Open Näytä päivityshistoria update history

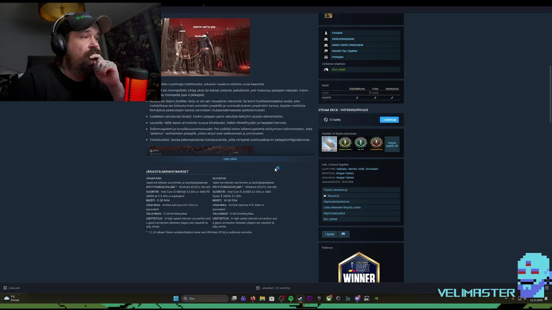pos(361,201)
